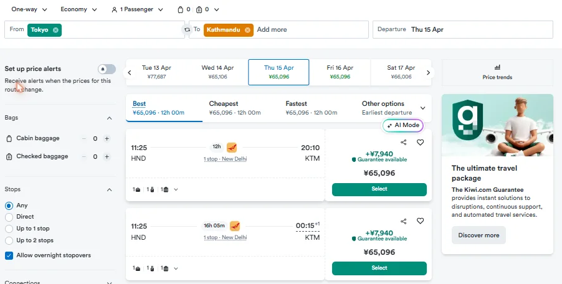Select the Up to 2 stops option
Screen dimensions: 562x284
coord(9,240)
